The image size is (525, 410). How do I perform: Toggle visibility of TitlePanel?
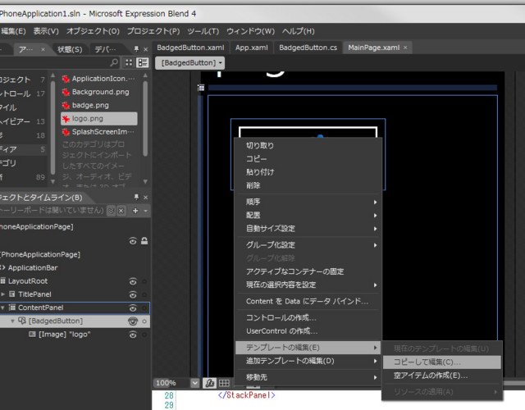click(133, 294)
